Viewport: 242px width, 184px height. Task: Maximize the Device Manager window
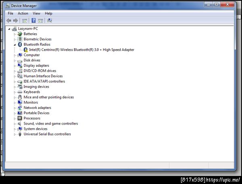click(216, 4)
